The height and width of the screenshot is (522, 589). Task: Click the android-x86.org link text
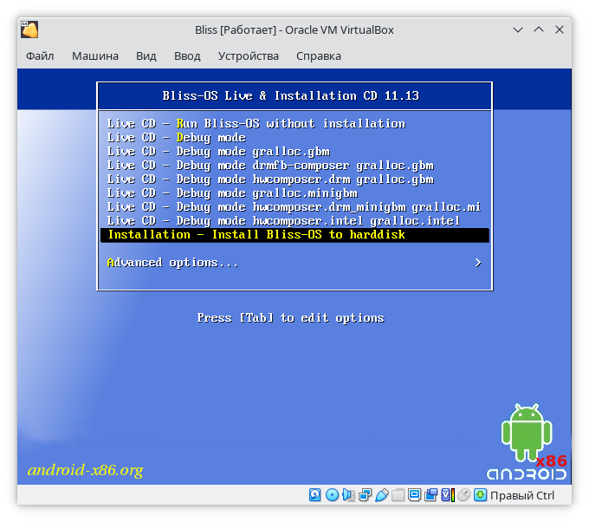(85, 471)
